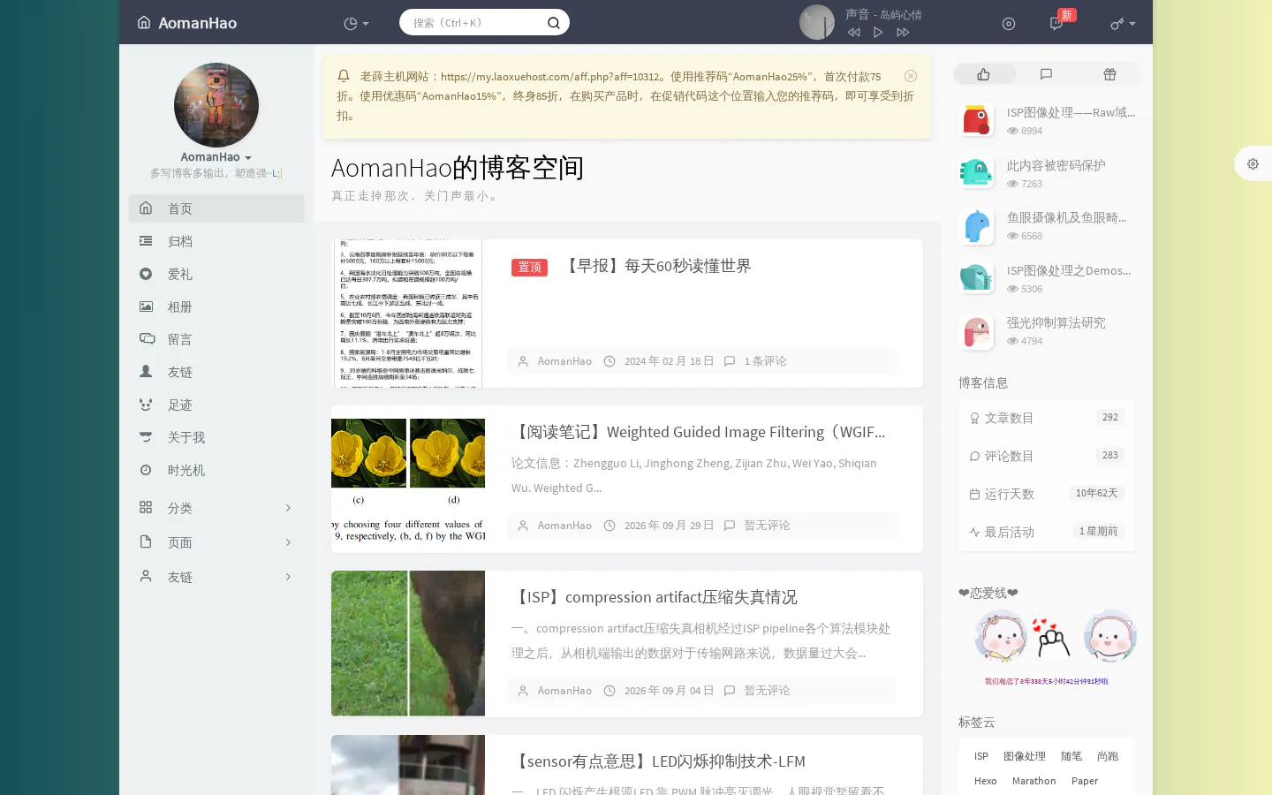Screen dimensions: 1272x795
Task: Open the circular target icon in header
Action: pyautogui.click(x=1009, y=24)
